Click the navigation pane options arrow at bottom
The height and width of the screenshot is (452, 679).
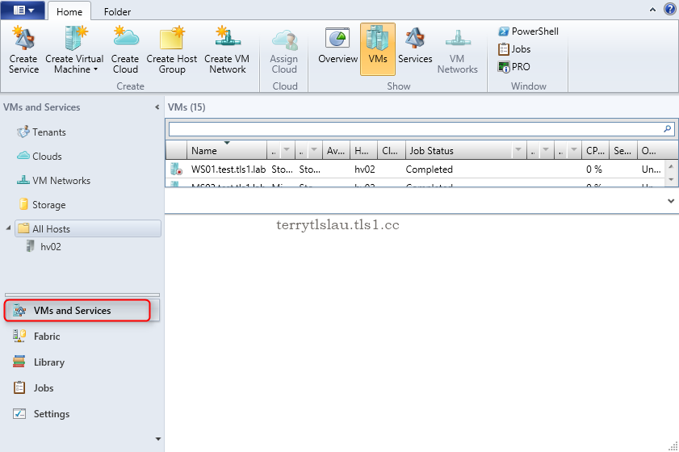click(x=158, y=439)
